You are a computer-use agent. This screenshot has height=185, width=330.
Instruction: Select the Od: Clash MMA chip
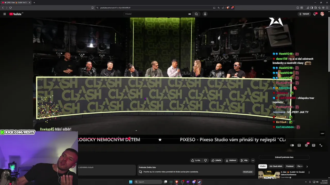coord(276,166)
